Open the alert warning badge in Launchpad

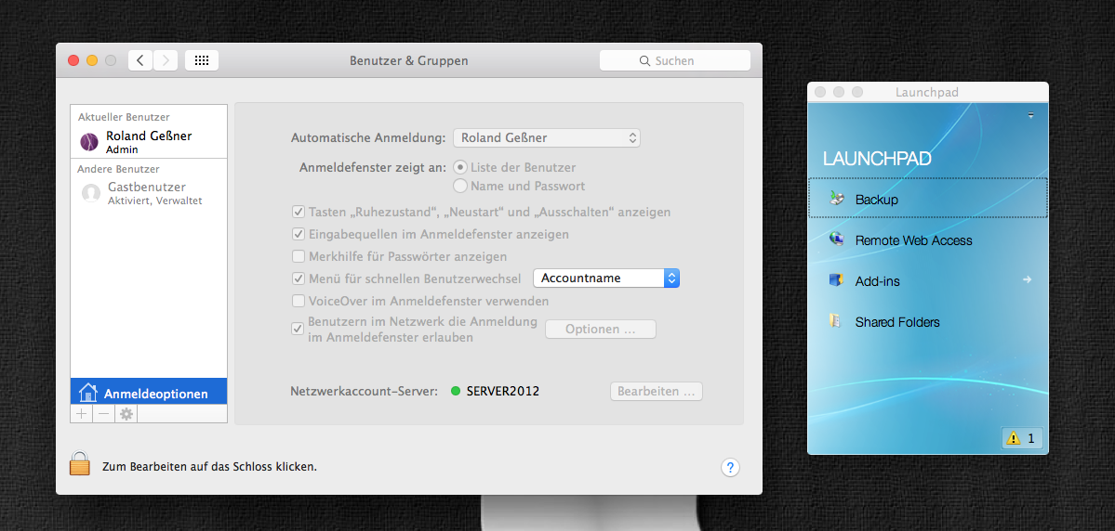(x=1022, y=438)
